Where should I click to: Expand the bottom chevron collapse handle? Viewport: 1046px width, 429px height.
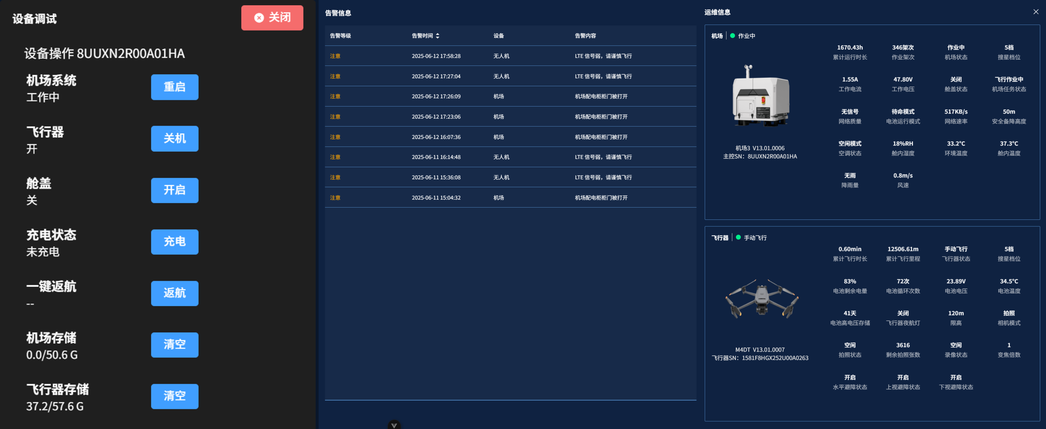tap(394, 425)
